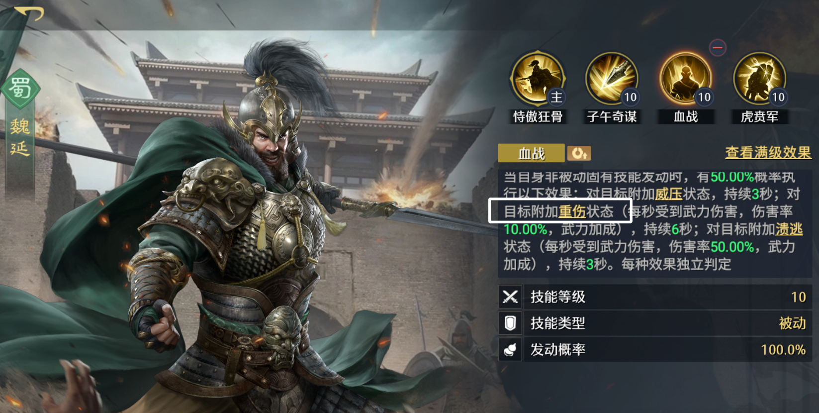Open the 重伤 status keyword link
Screen dimensions: 819x413
572,211
